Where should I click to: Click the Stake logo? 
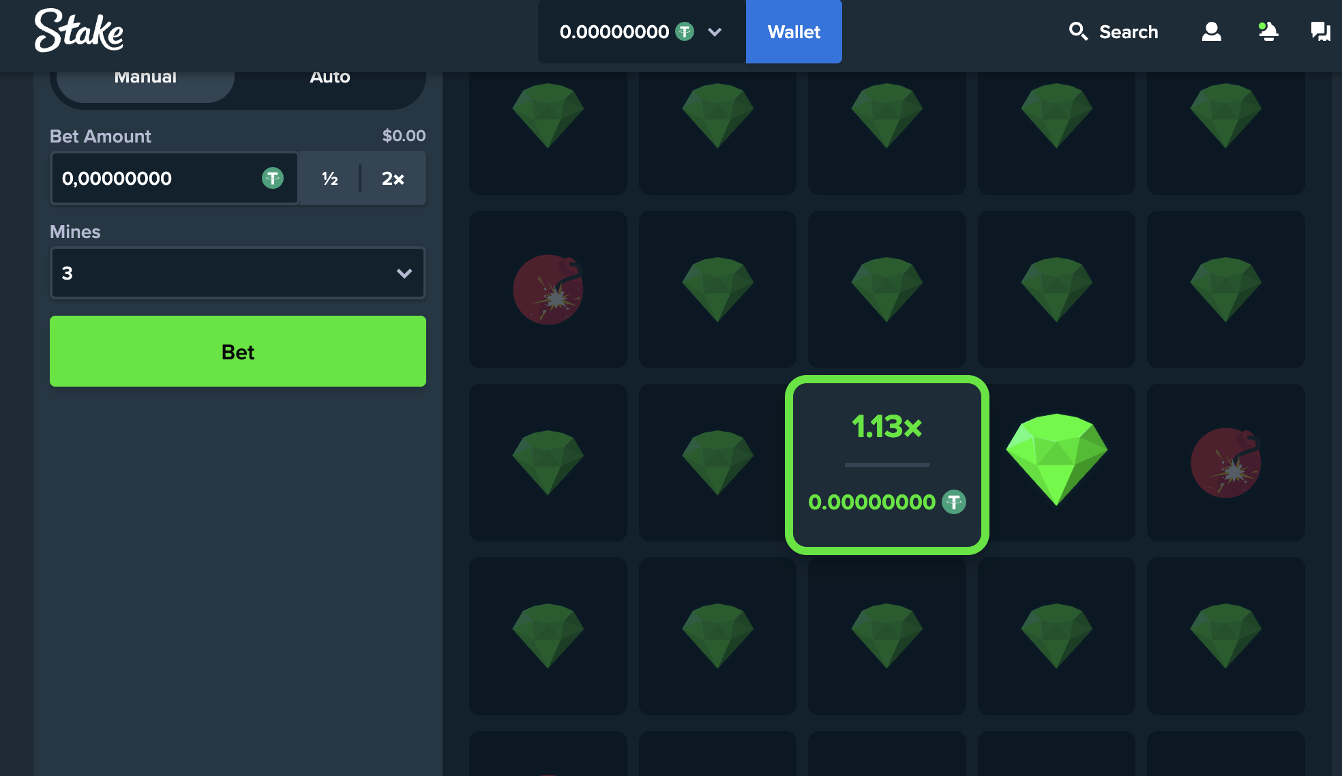point(79,31)
